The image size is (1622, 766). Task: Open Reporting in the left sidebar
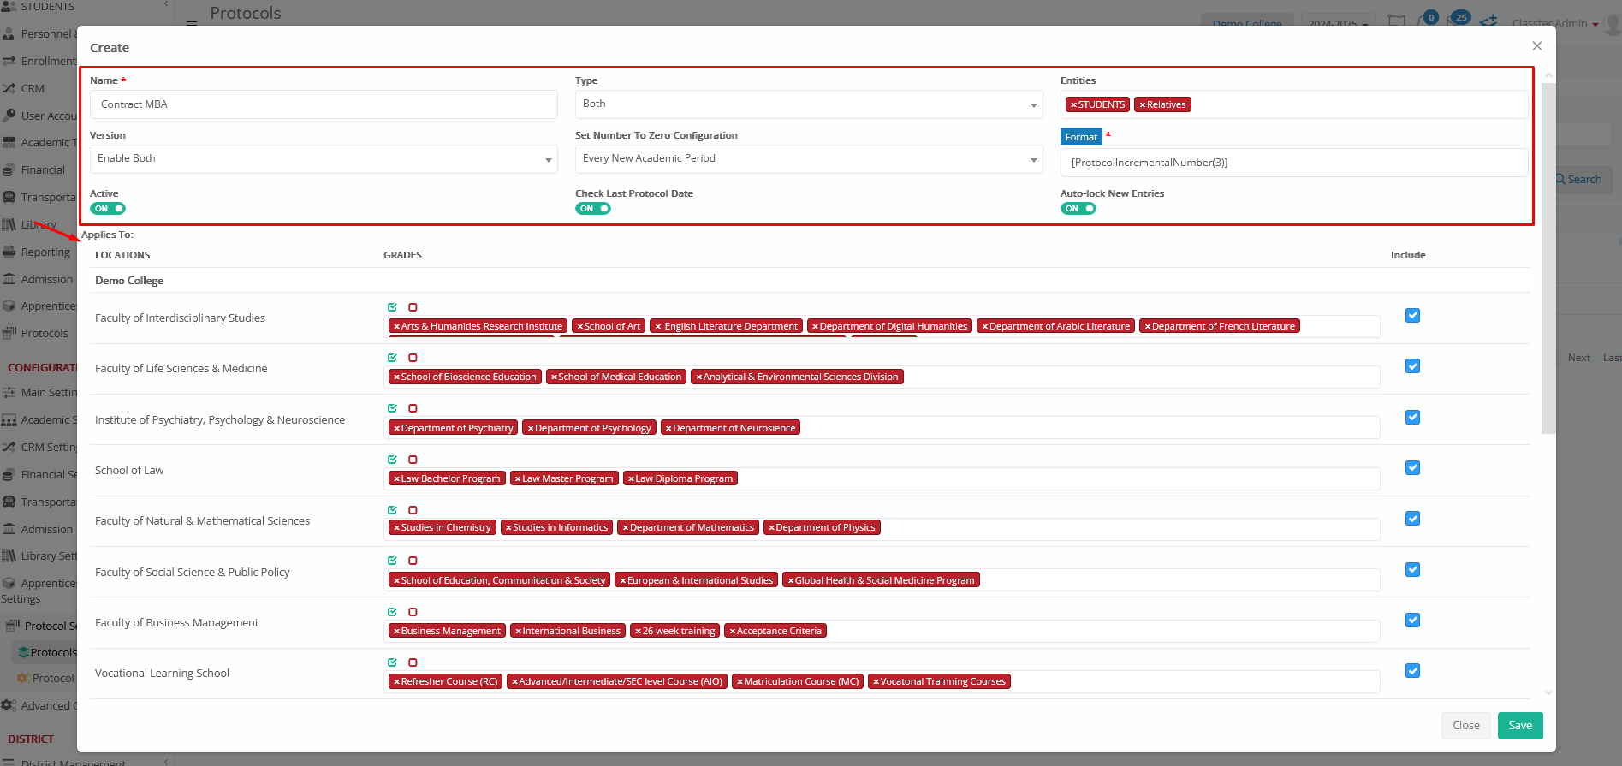45,252
